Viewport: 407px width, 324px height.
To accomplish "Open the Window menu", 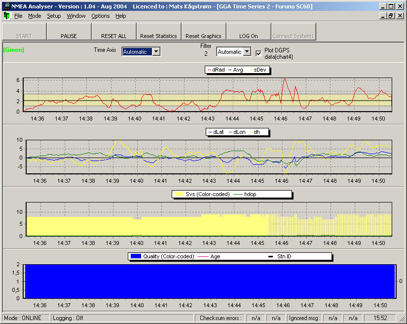I will [76, 16].
